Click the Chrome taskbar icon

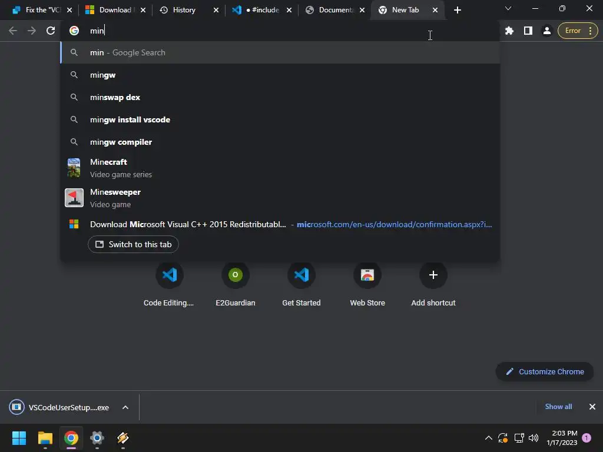pyautogui.click(x=71, y=438)
